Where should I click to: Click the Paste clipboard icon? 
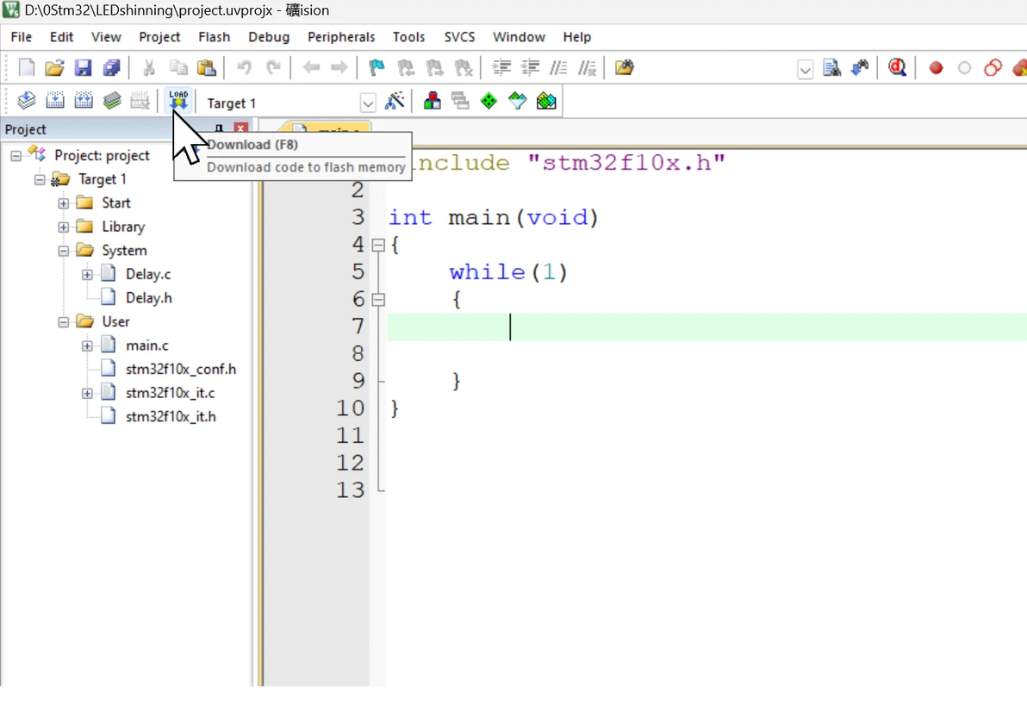pyautogui.click(x=206, y=67)
